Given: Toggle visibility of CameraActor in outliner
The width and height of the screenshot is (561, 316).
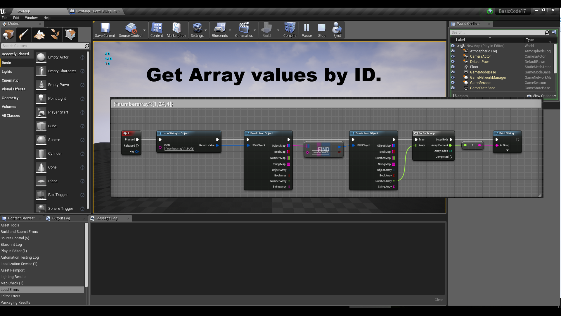Looking at the screenshot, I should [453, 56].
